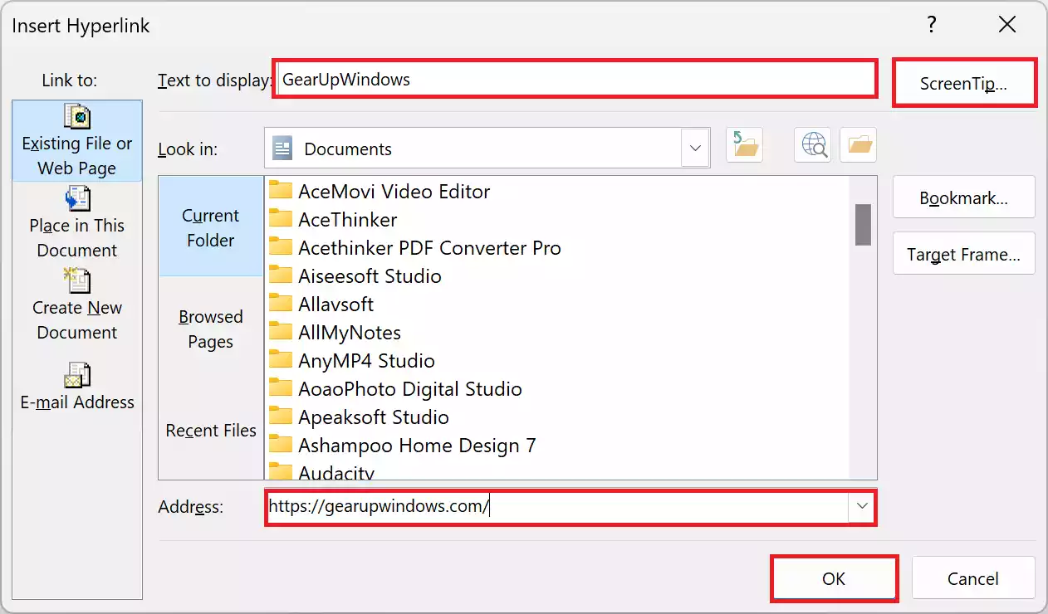Open the ScreenTip dialog
The height and width of the screenshot is (614, 1048).
963,83
